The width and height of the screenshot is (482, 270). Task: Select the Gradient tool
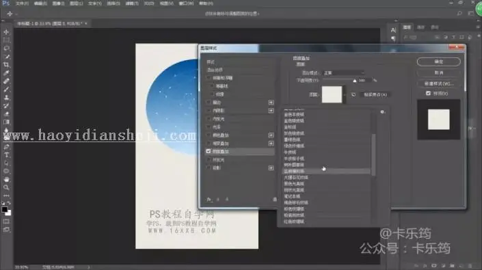(6, 122)
